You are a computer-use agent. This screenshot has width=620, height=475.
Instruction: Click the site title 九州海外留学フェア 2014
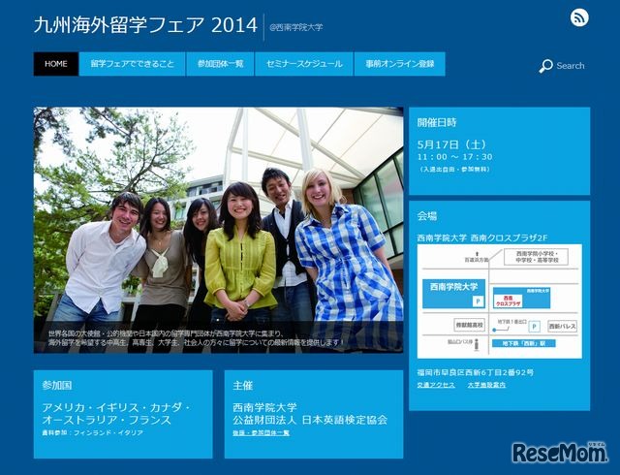[x=145, y=26]
